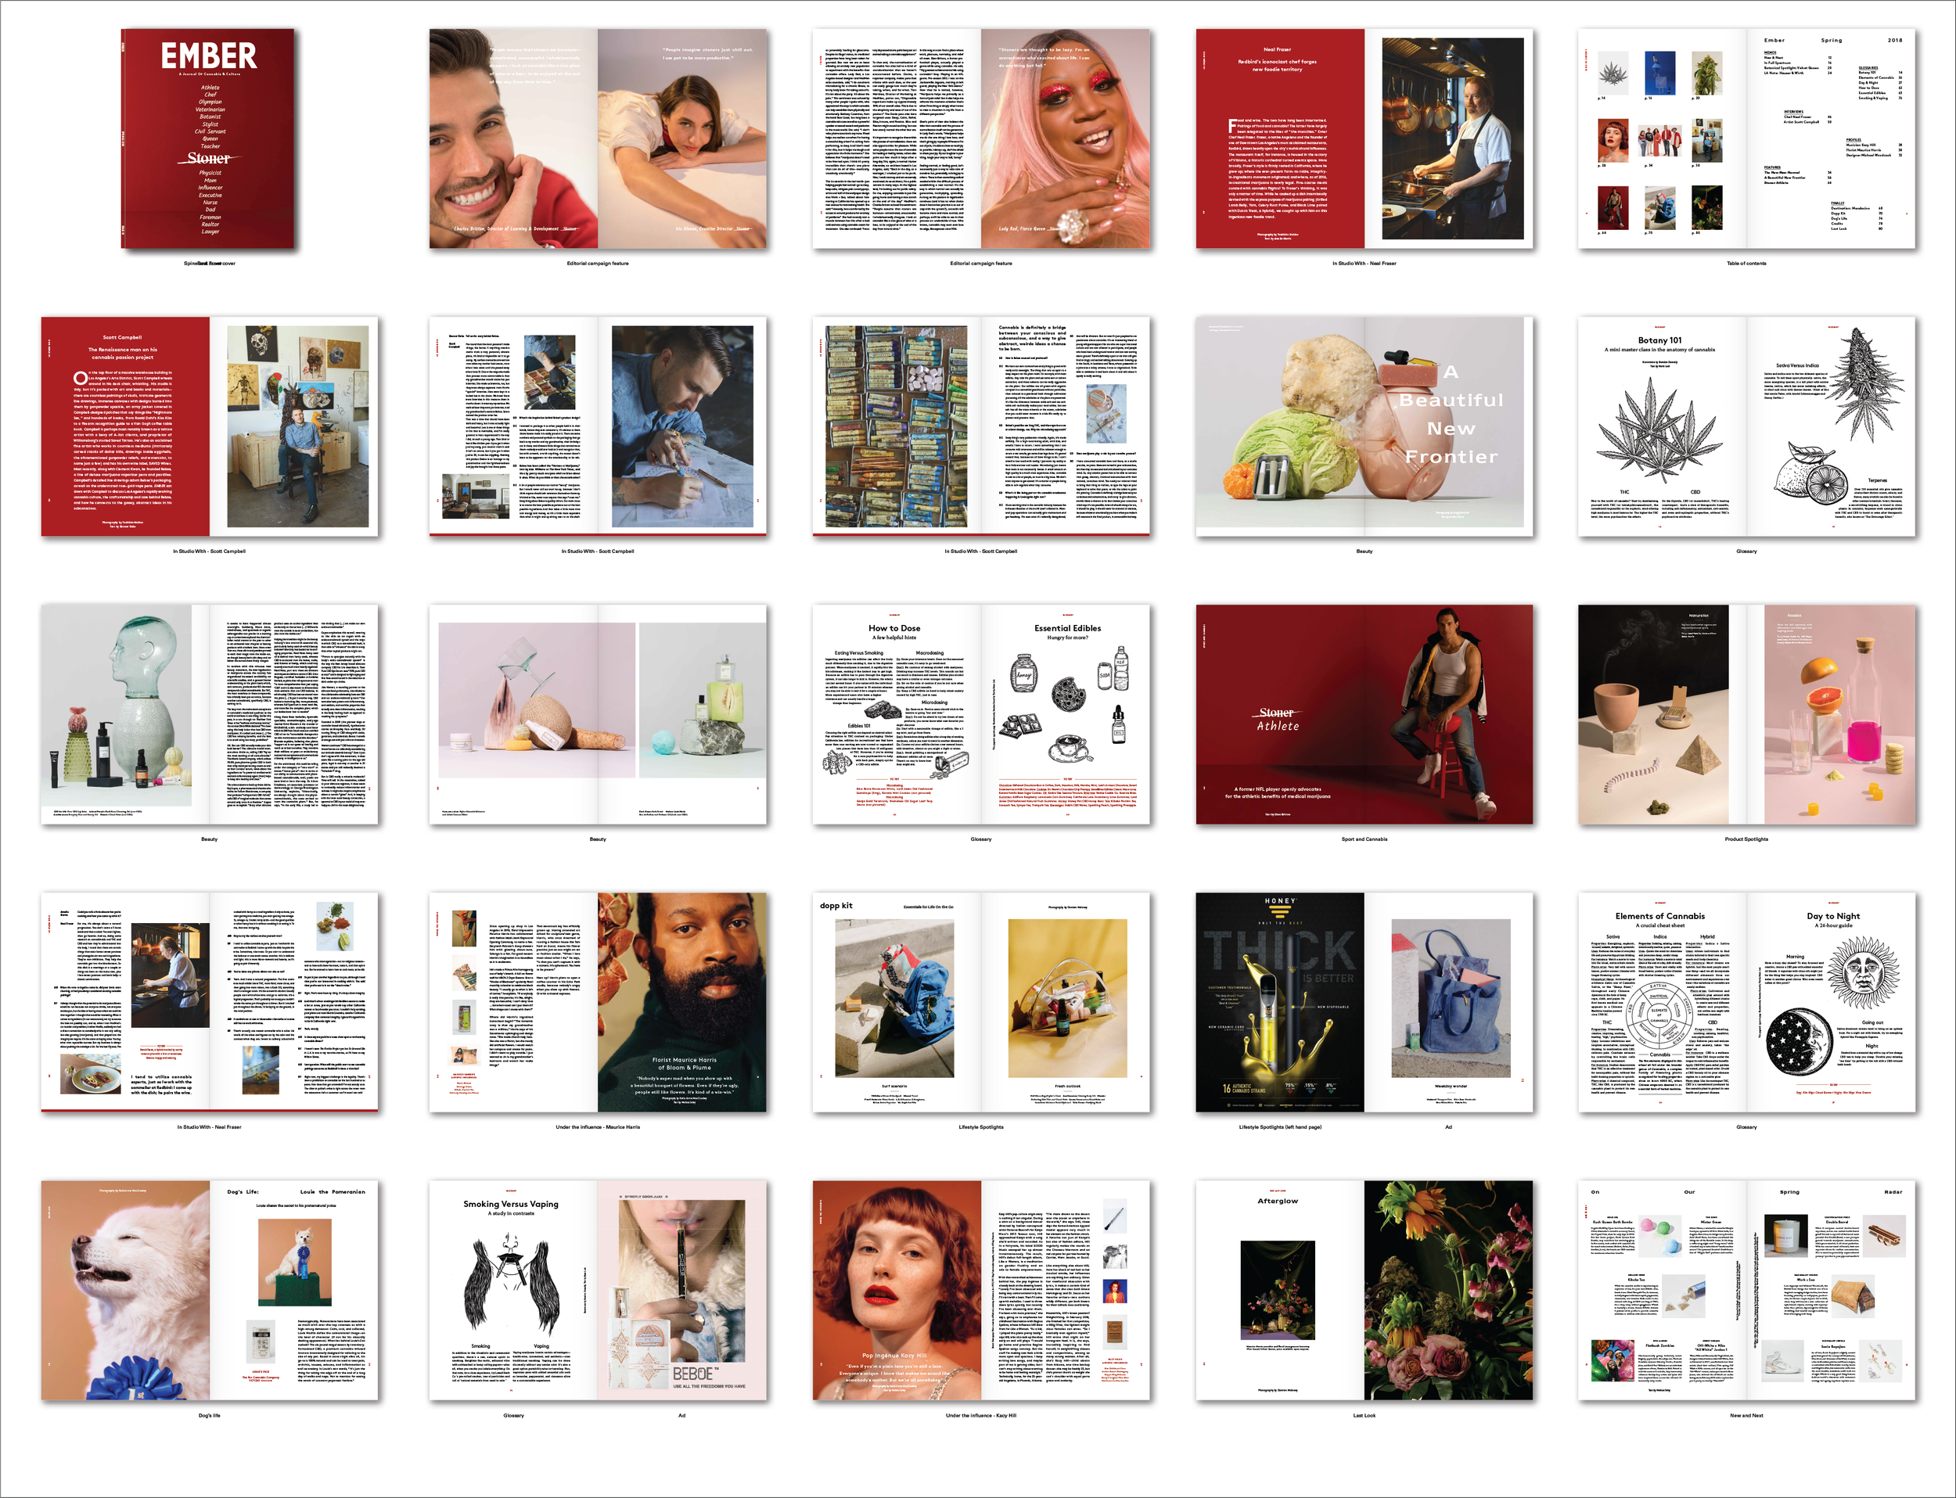Open the Florist Maurice Harris portrait spread
Image resolution: width=1956 pixels, height=1498 pixels.
(598, 1002)
